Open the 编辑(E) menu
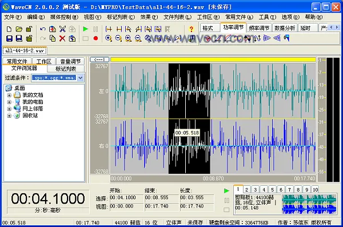The width and height of the screenshot is (343, 227). click(x=36, y=17)
